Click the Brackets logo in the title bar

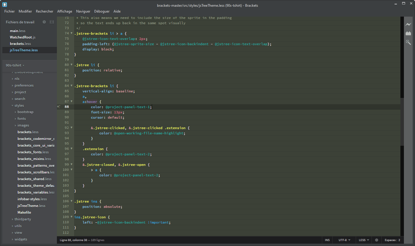[x=4, y=4]
